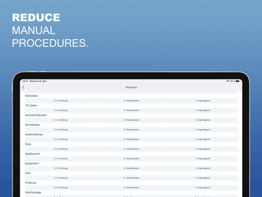Tap the battery indicator icon
Screen dimensions: 262x197
[238, 81]
